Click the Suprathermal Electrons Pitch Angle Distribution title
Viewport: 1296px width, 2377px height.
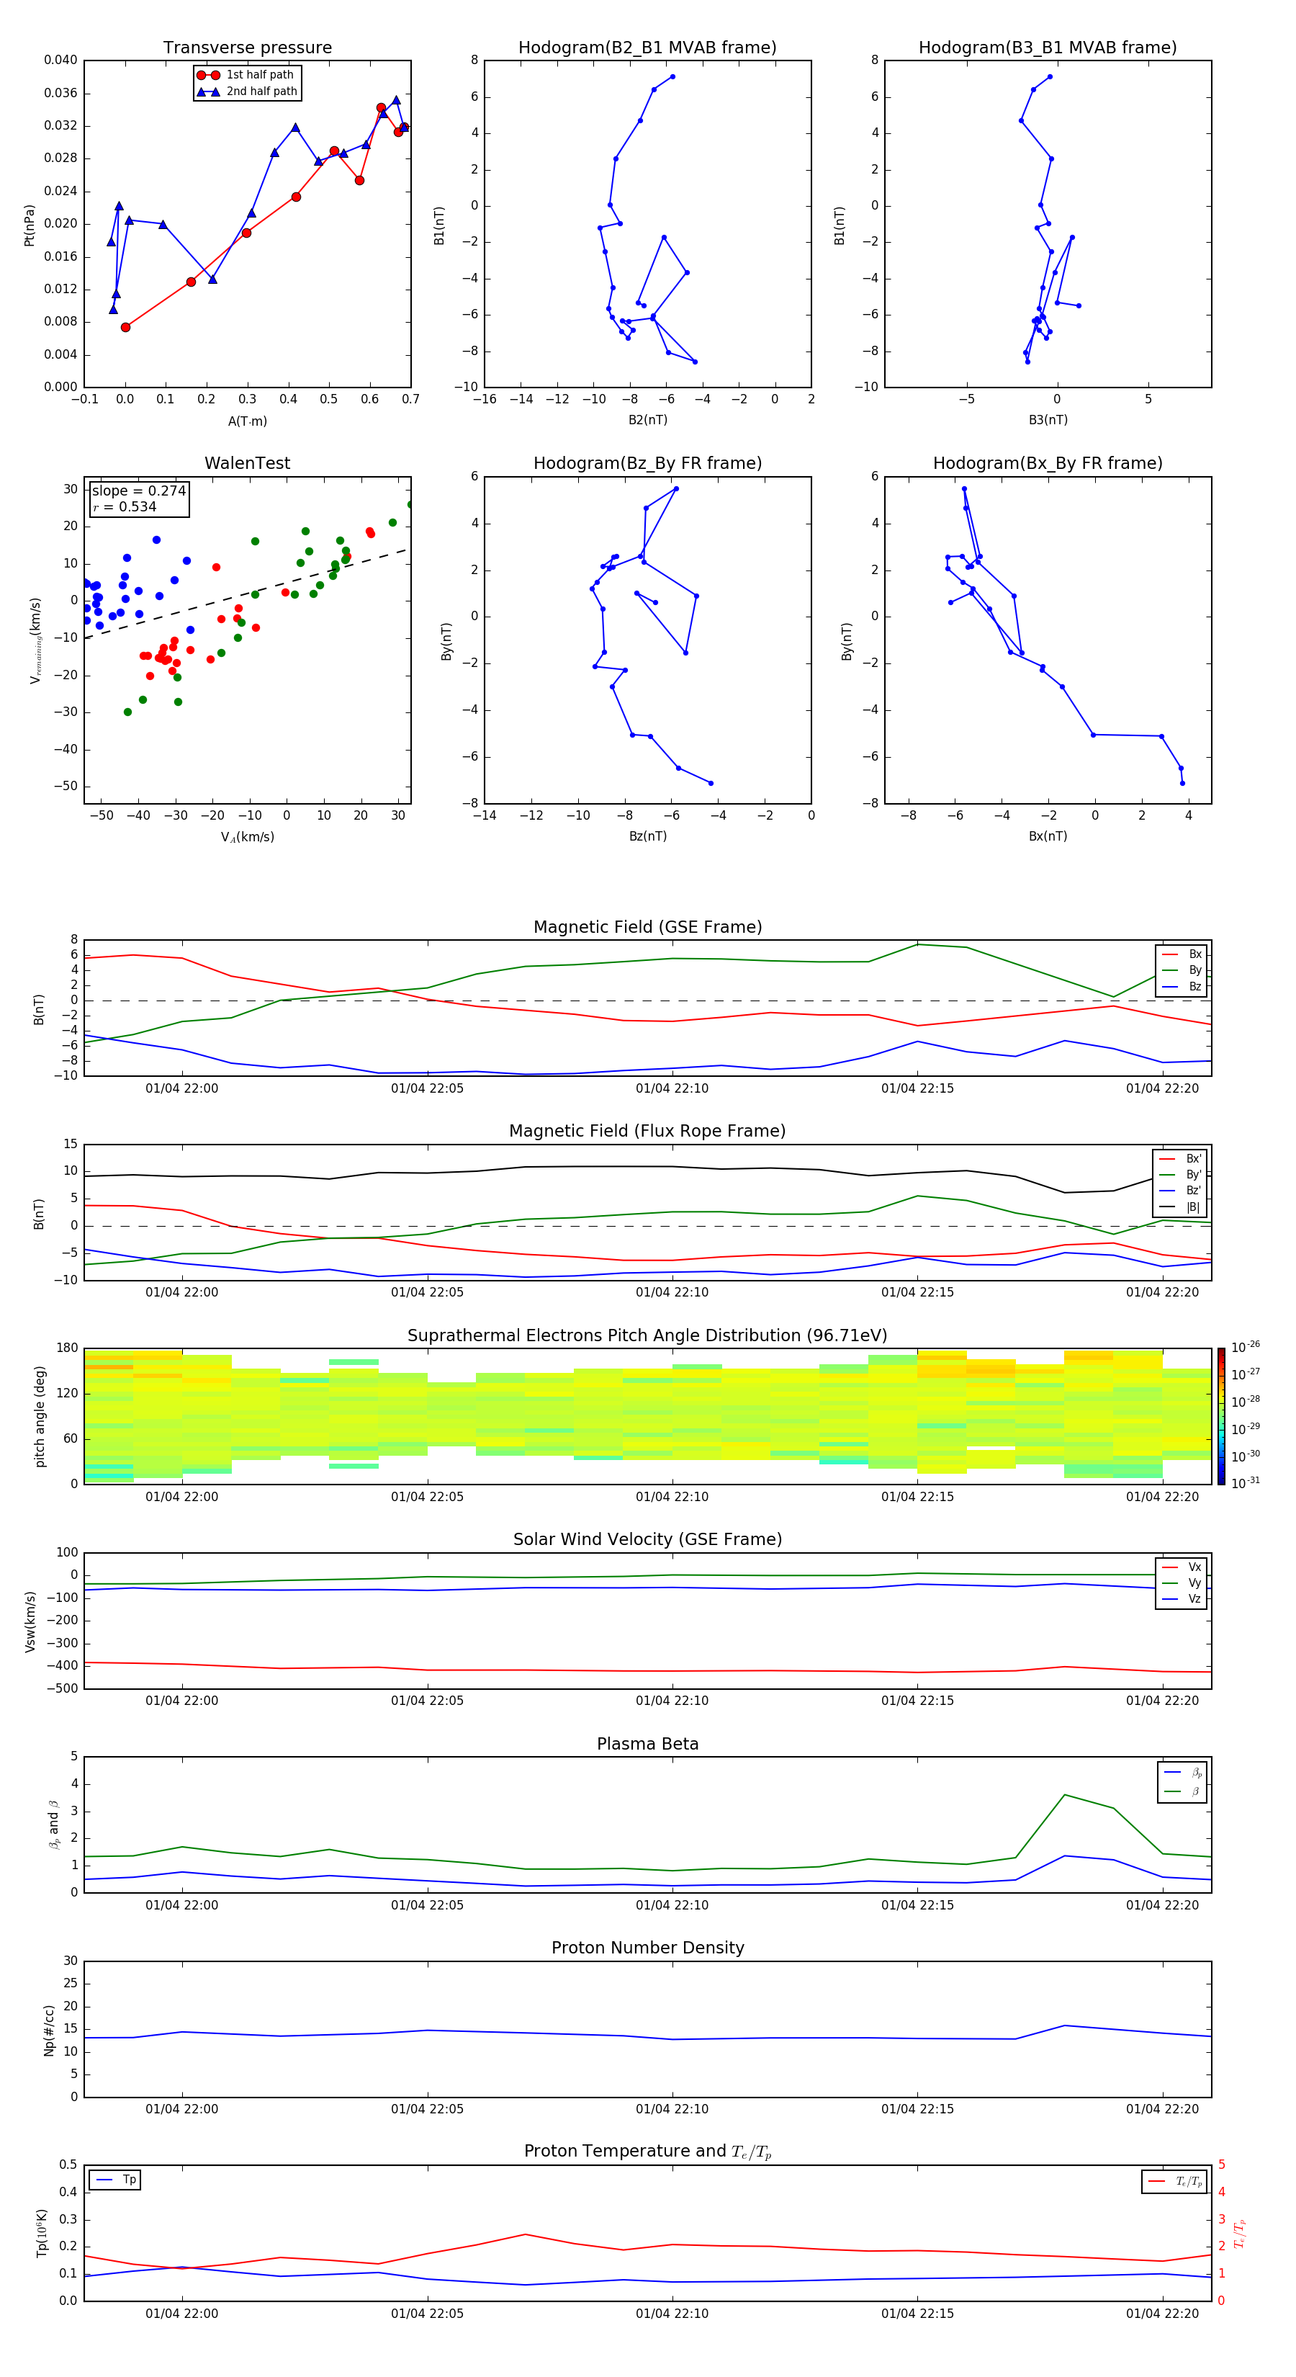[647, 1336]
